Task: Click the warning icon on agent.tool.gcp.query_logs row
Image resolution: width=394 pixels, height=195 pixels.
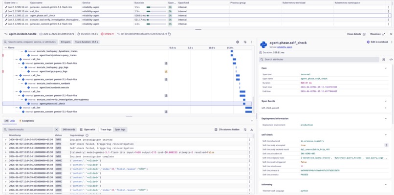Action: (x=166, y=71)
